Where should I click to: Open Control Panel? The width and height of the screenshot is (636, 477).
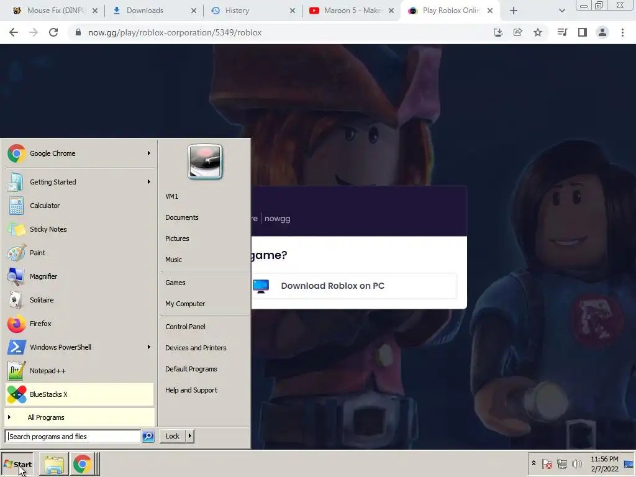pyautogui.click(x=185, y=327)
